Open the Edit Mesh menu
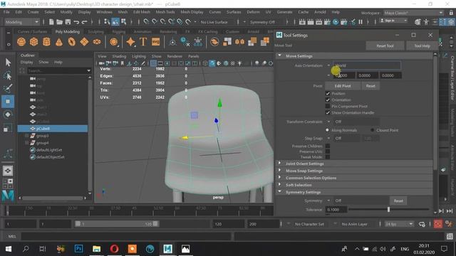456x256 pixels. pyautogui.click(x=142, y=12)
